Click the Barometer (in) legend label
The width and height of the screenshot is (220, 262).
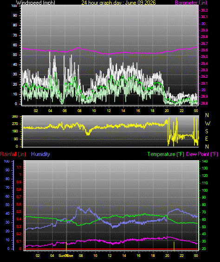[191, 2]
